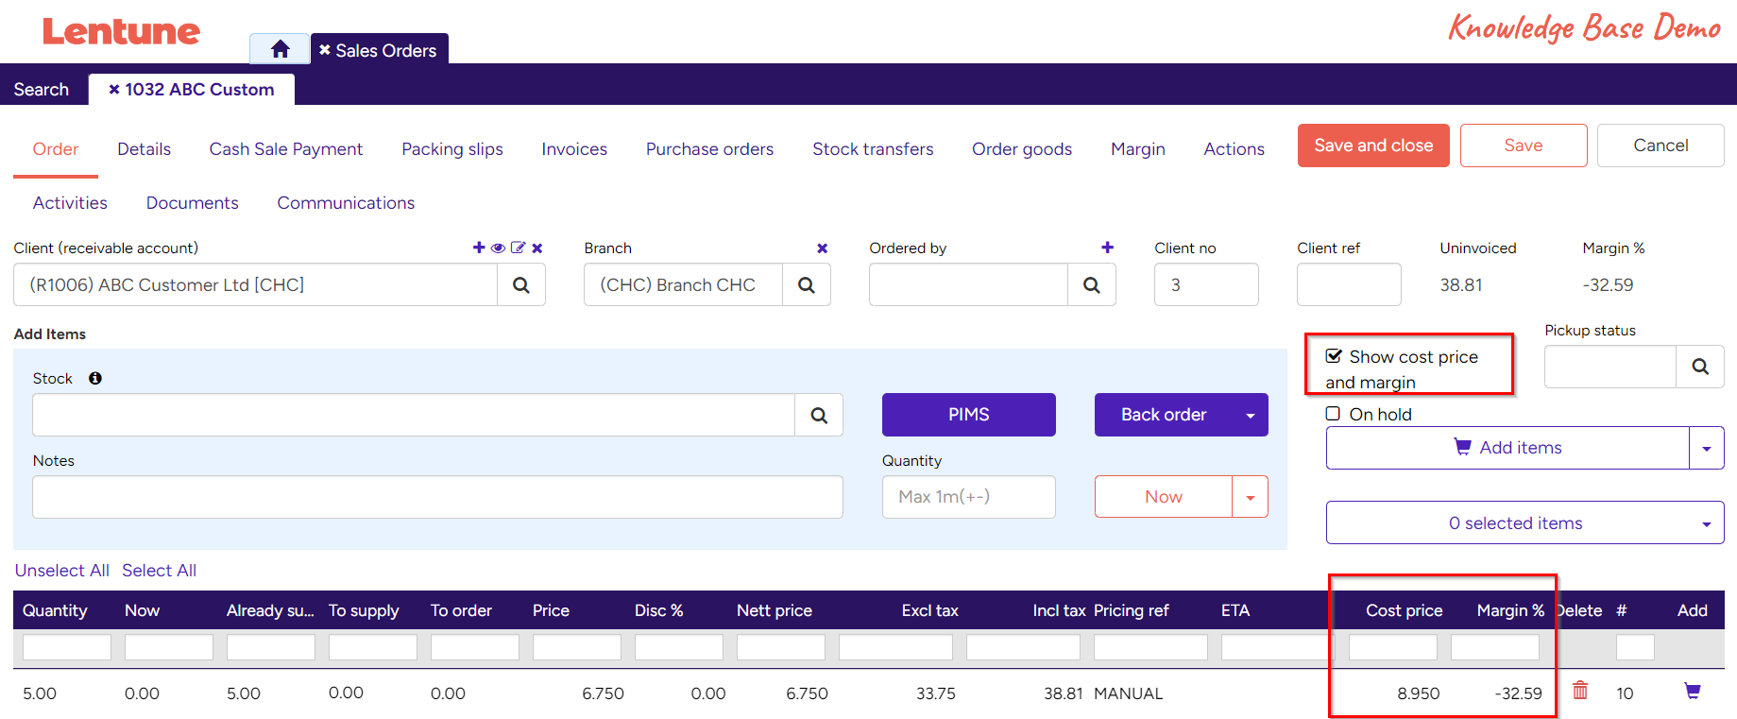
Task: Click the Lentune logo
Action: click(x=121, y=31)
